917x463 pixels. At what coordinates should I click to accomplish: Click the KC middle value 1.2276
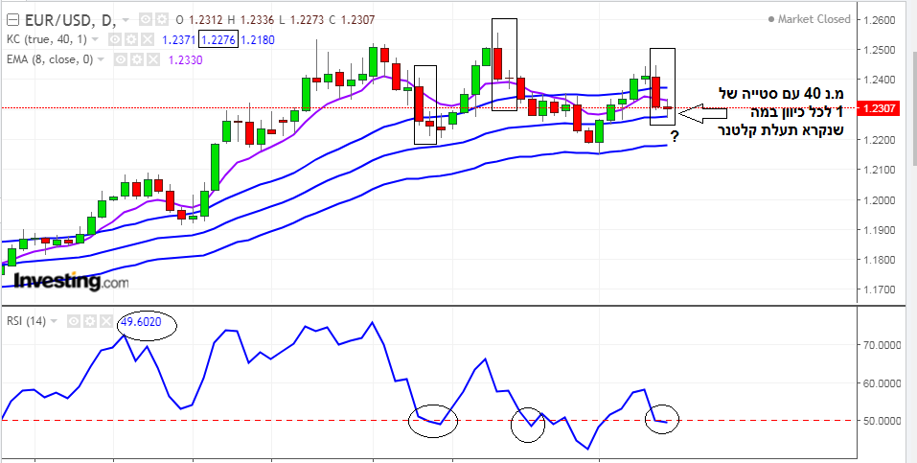218,40
